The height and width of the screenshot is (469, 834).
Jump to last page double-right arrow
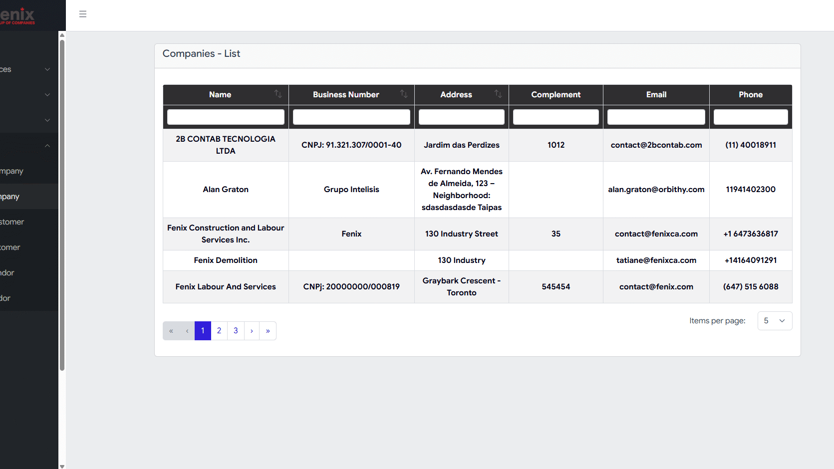tap(268, 331)
